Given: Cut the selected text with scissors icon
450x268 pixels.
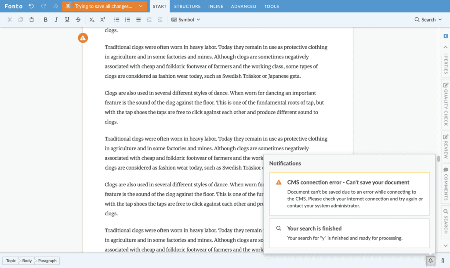Looking at the screenshot, I should [10, 19].
